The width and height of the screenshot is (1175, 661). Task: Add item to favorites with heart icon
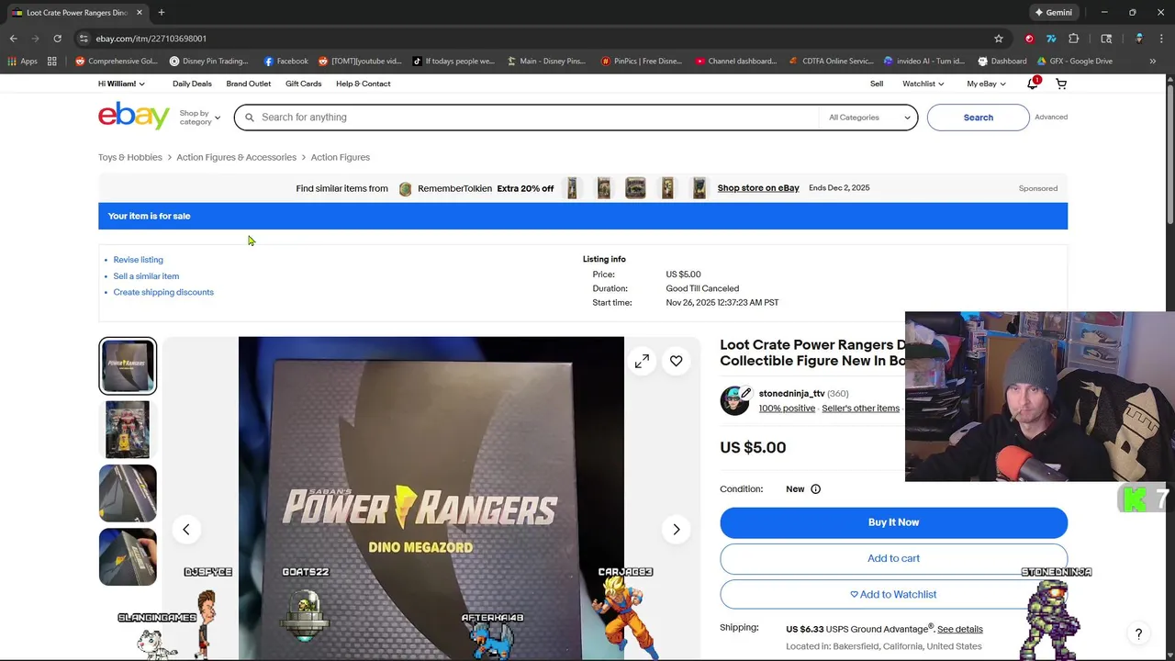pyautogui.click(x=676, y=362)
